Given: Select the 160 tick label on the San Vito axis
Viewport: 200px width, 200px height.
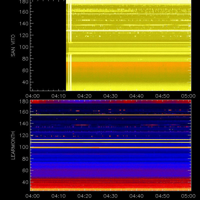Looking at the screenshot, I should tap(24, 12).
